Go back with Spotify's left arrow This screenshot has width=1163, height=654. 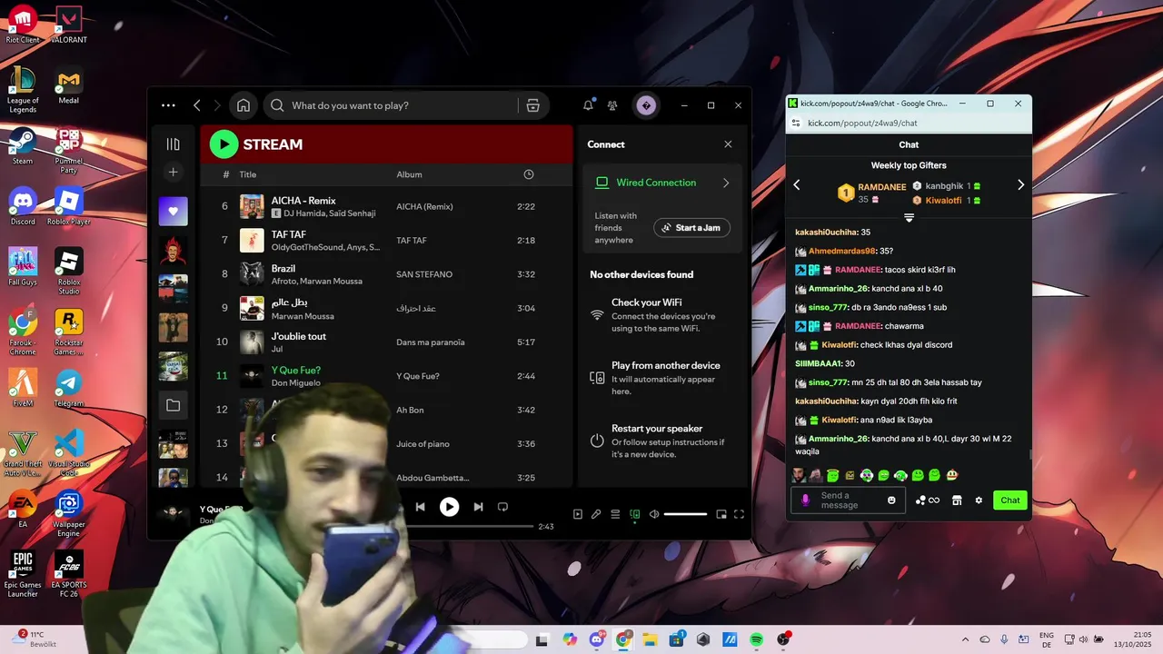click(x=197, y=105)
